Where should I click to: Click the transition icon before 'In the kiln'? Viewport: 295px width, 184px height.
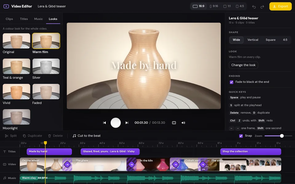[132, 165]
